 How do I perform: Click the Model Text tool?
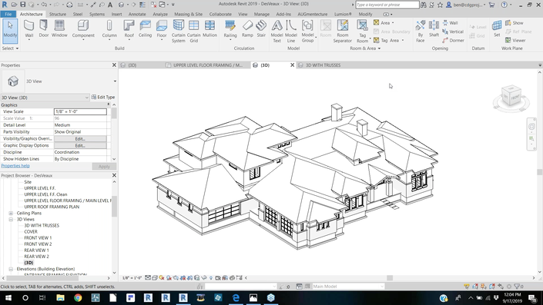[277, 31]
